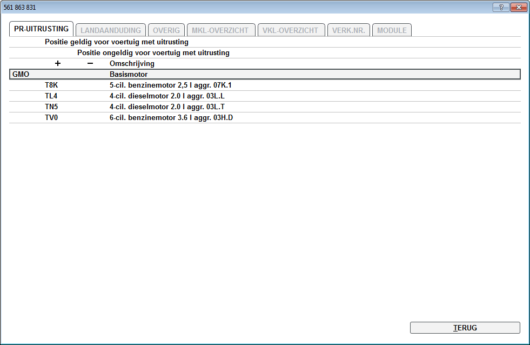Click the minus column header

pos(90,63)
